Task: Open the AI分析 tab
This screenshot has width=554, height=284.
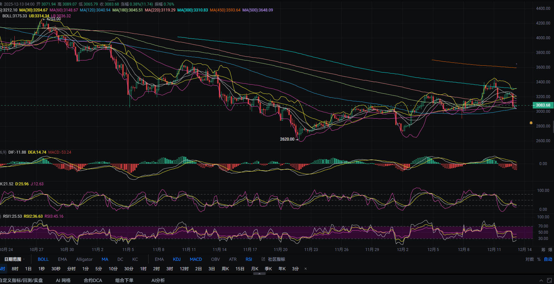Action: pos(158,280)
